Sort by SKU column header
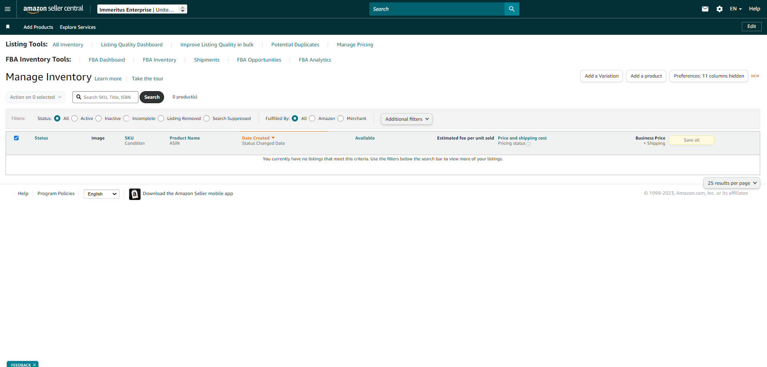 (129, 138)
